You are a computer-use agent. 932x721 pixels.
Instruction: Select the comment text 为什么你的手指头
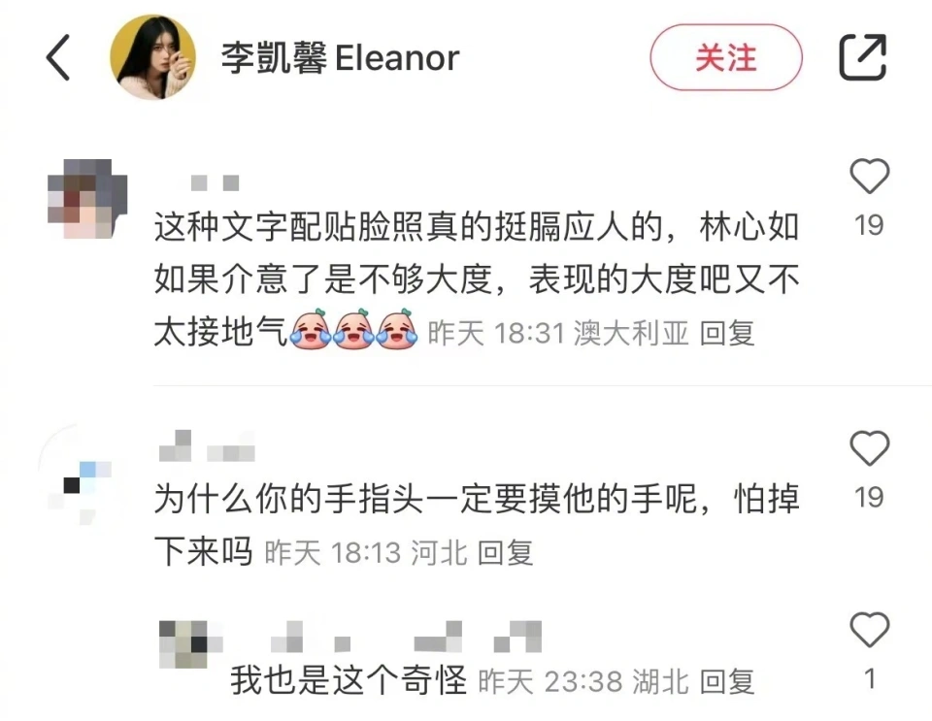click(476, 525)
